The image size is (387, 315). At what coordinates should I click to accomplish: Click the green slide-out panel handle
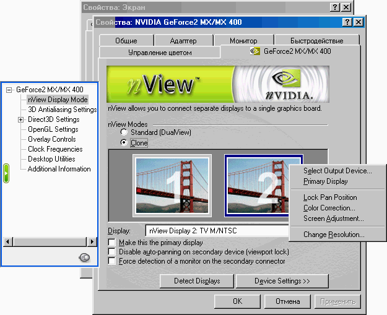coord(6,173)
